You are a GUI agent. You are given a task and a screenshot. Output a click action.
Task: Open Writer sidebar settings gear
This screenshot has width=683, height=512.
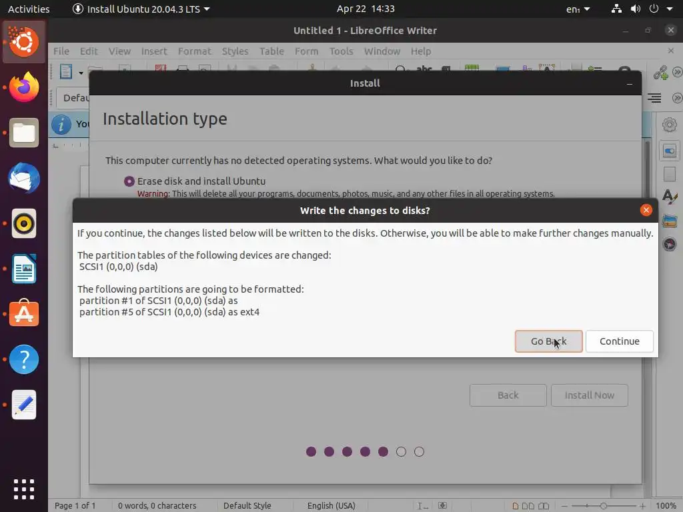670,125
